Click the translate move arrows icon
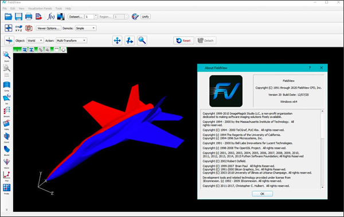 coord(118,41)
